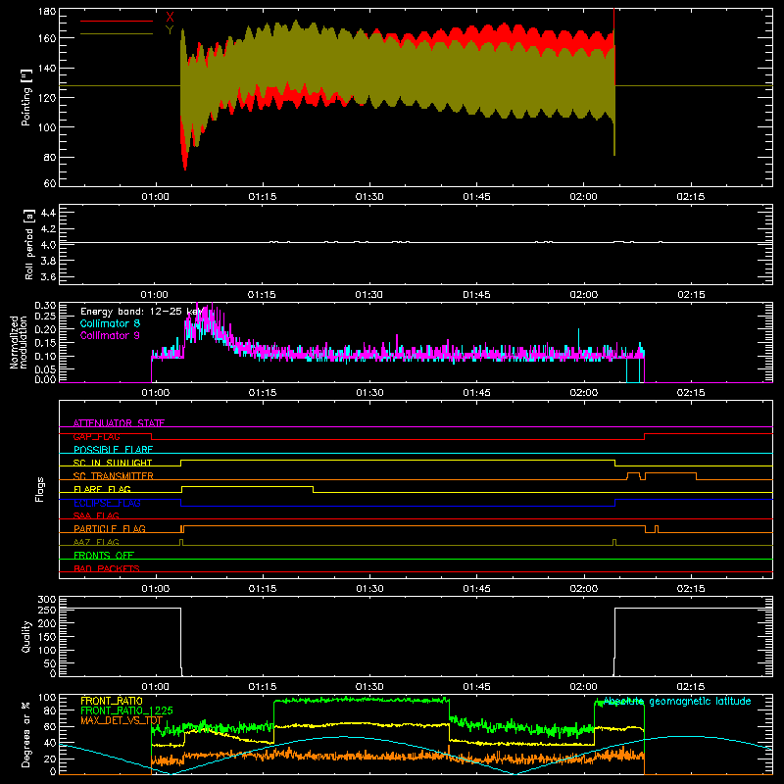Screen dimensions: 784x784
Task: Click the 'Quality' vertical axis title
Action: pyautogui.click(x=26, y=636)
